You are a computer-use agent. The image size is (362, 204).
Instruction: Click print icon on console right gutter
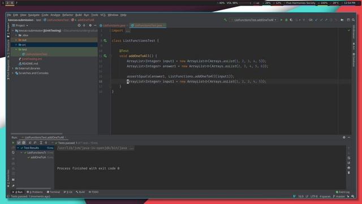tap(349, 168)
